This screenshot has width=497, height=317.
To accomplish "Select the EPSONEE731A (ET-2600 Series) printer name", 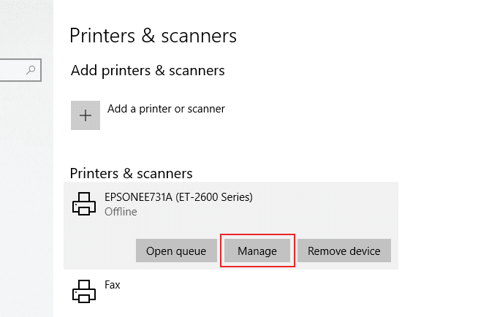I will [178, 196].
